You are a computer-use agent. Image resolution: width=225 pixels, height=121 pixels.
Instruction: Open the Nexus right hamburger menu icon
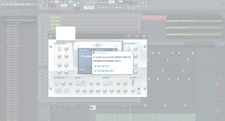(x=121, y=44)
